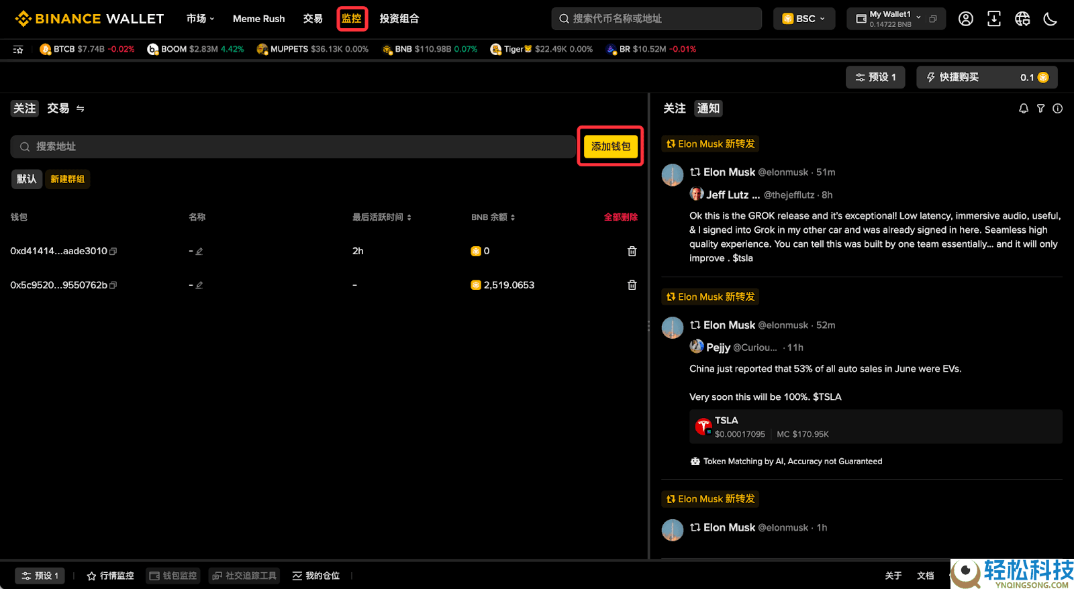Click BTCB ticker in top strip
1074x589 pixels.
tap(87, 49)
